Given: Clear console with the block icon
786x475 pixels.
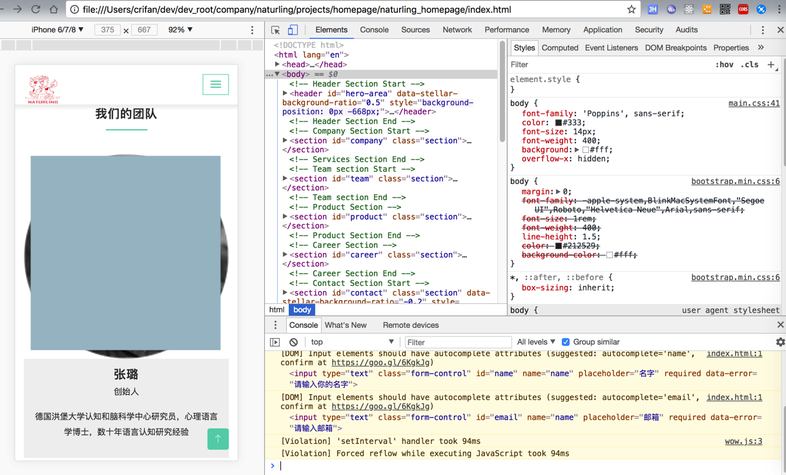Looking at the screenshot, I should [x=294, y=342].
